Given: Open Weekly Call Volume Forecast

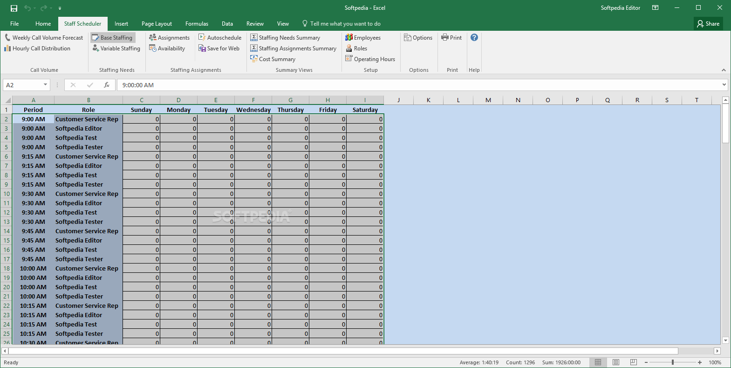Looking at the screenshot, I should [x=44, y=38].
